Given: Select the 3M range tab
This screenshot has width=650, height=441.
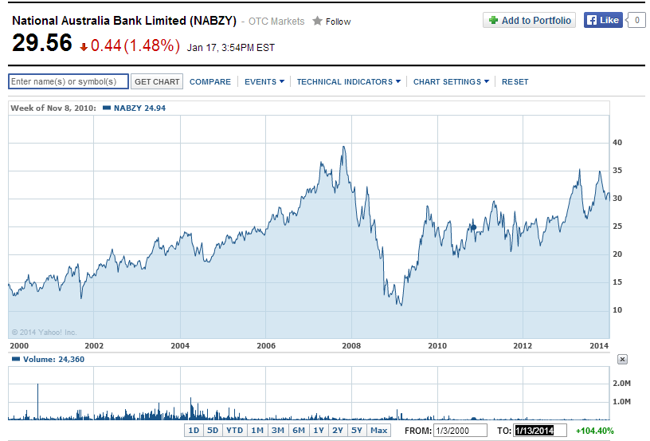Looking at the screenshot, I should 278,430.
